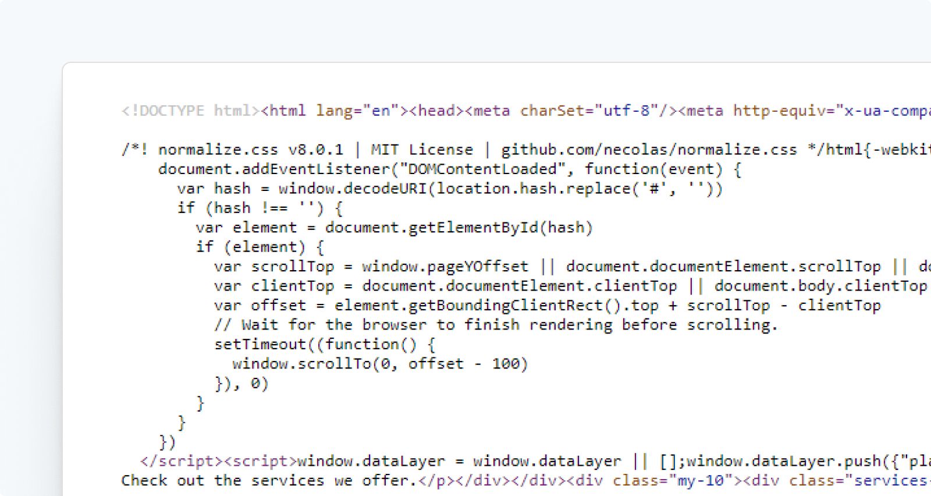Click the 'github.com/necolas/normalize.css' text

click(x=649, y=150)
